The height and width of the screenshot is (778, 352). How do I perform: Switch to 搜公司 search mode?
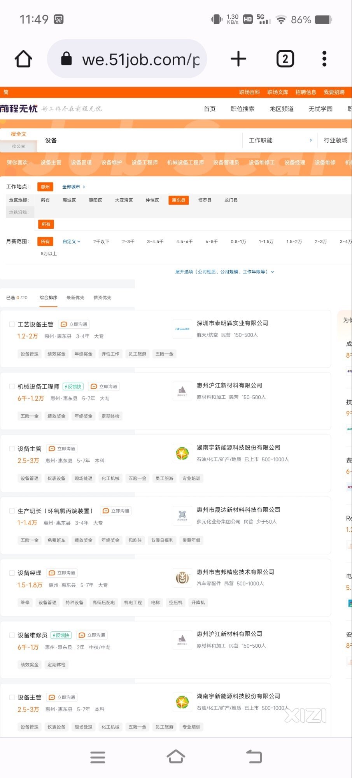click(19, 146)
